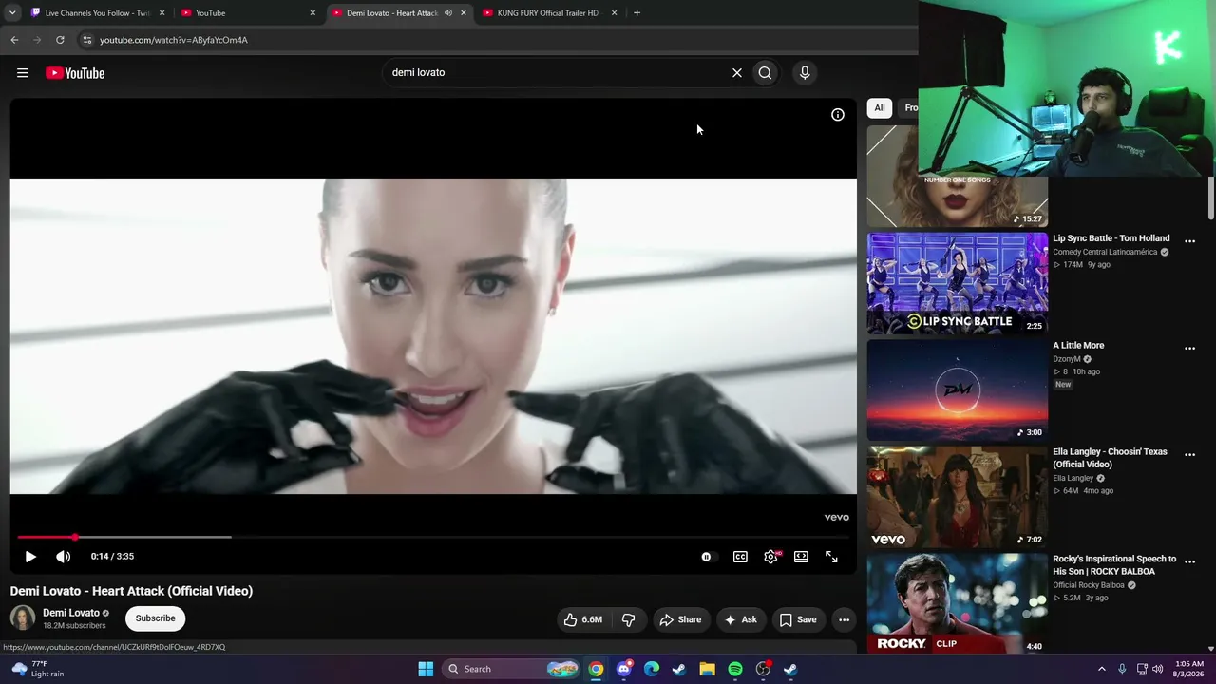
Task: Open Spotify from the taskbar
Action: (734, 669)
